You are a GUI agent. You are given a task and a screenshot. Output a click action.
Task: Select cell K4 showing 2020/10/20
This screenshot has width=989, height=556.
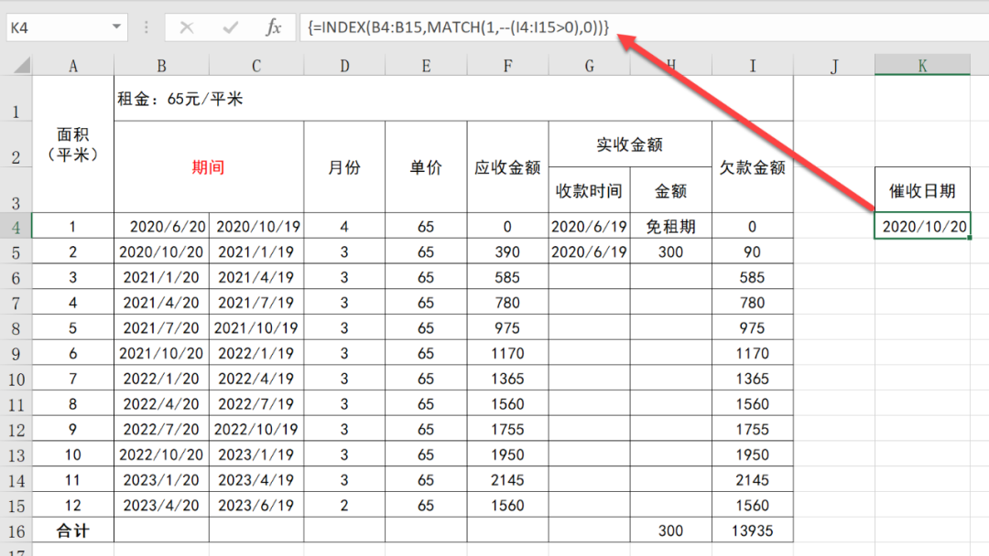pos(922,226)
